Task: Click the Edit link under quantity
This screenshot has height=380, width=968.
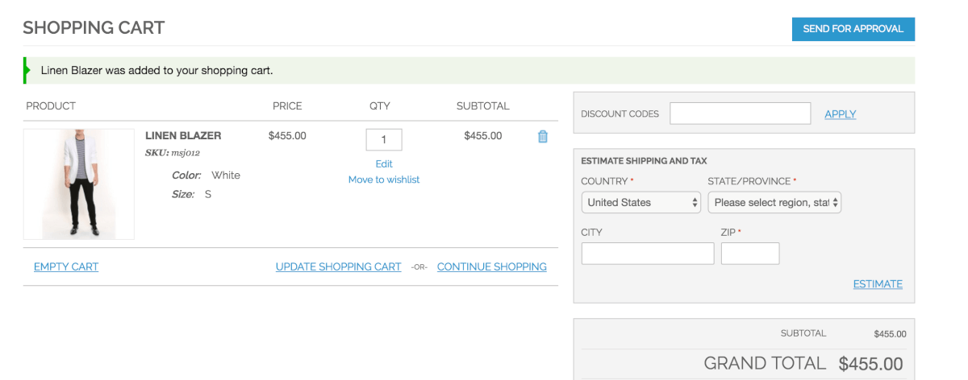Action: pyautogui.click(x=384, y=163)
